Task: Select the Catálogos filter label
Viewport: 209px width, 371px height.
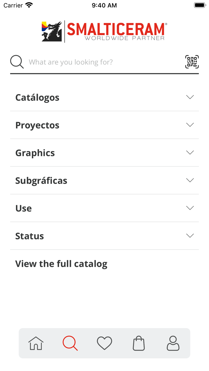Action: [x=37, y=98]
